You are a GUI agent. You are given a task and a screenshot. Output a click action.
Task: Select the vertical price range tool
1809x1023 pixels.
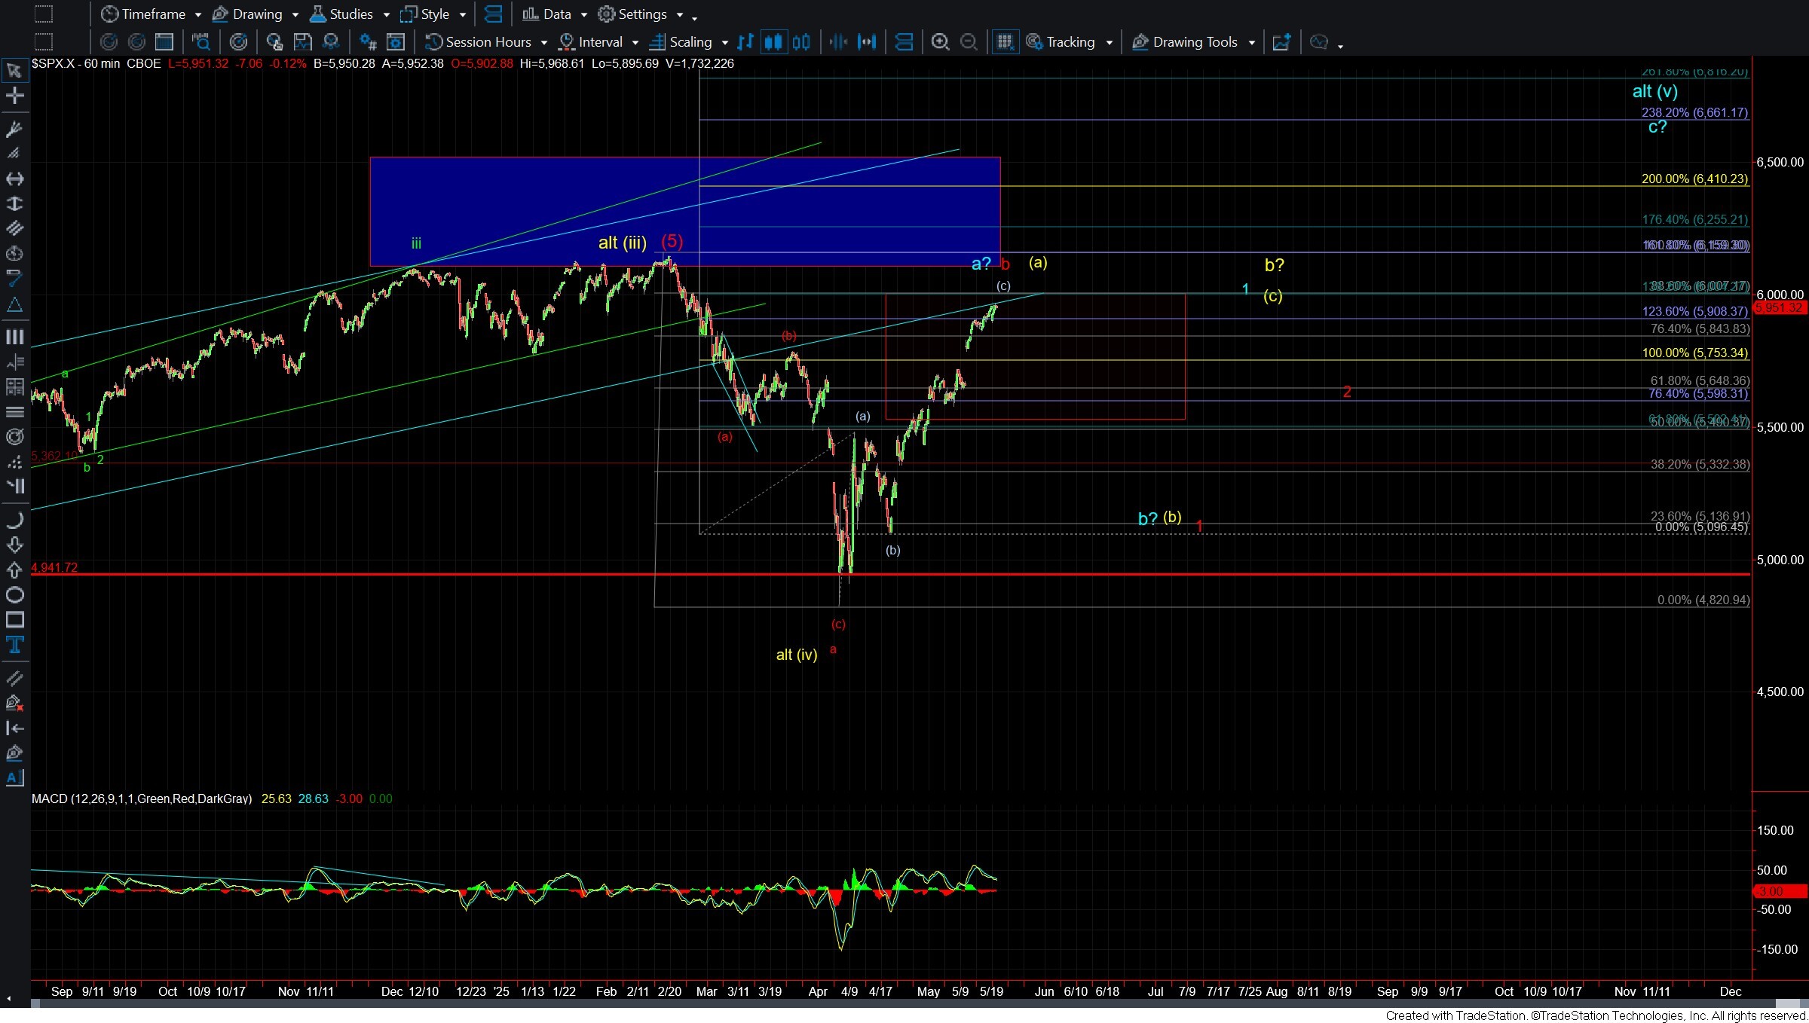click(x=14, y=203)
